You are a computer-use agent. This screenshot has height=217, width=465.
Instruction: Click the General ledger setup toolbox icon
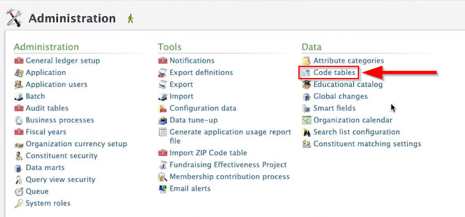point(19,61)
